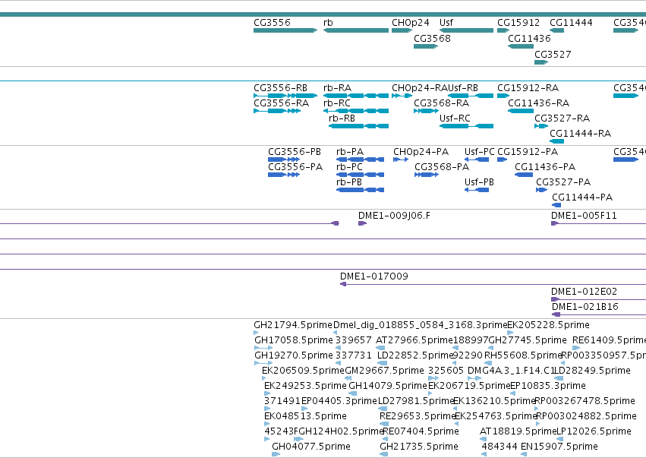Click the CHOp24 gene glyph
646x458 pixels.
(x=402, y=30)
